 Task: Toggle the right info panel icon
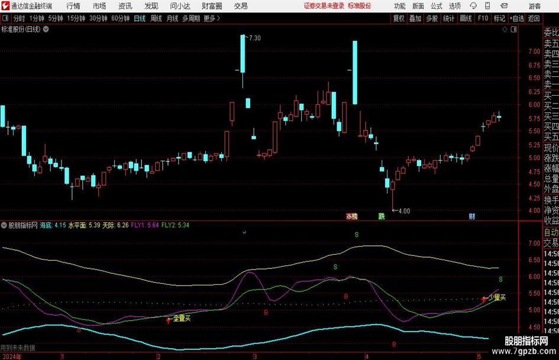click(513, 30)
